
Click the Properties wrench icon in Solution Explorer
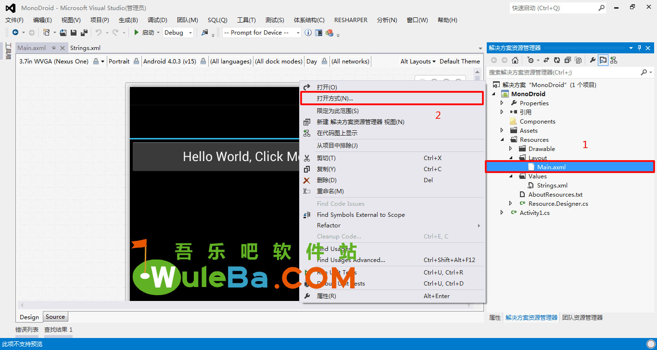593,60
